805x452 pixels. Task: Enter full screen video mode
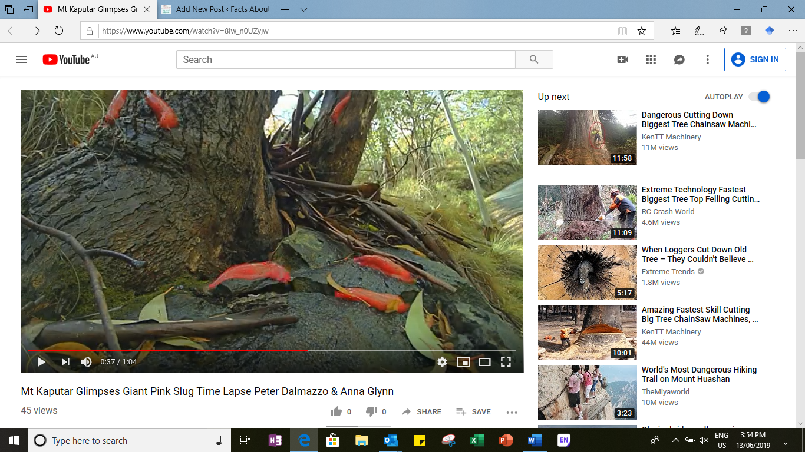(506, 362)
